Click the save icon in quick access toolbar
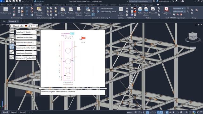Viewport: 203px width, 114px height. coord(13,1)
